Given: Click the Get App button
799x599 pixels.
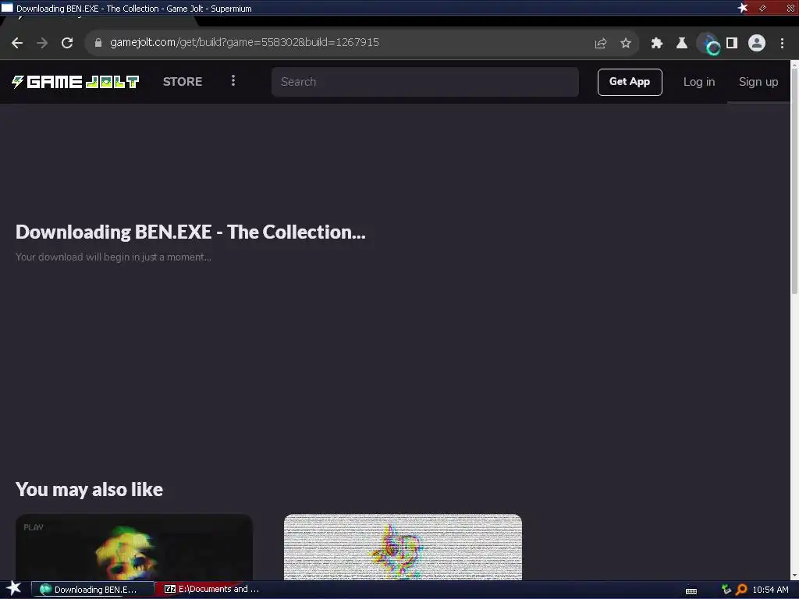Looking at the screenshot, I should pyautogui.click(x=630, y=82).
